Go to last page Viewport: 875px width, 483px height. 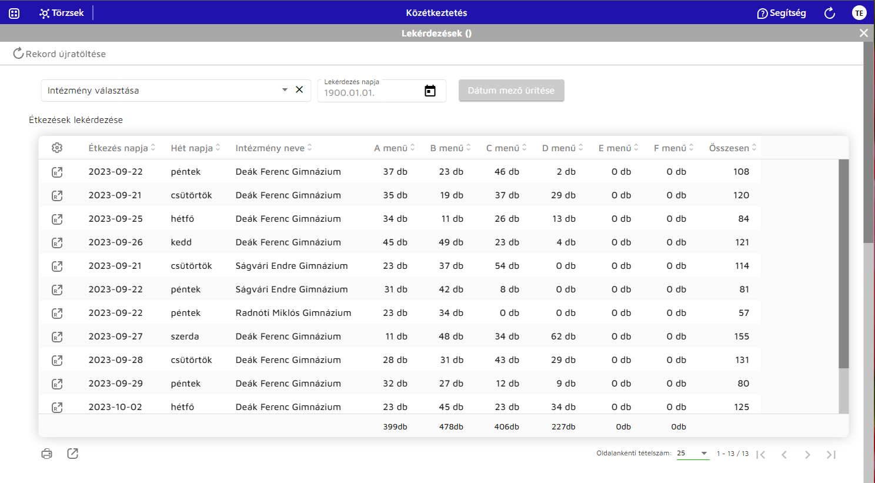[x=831, y=454]
